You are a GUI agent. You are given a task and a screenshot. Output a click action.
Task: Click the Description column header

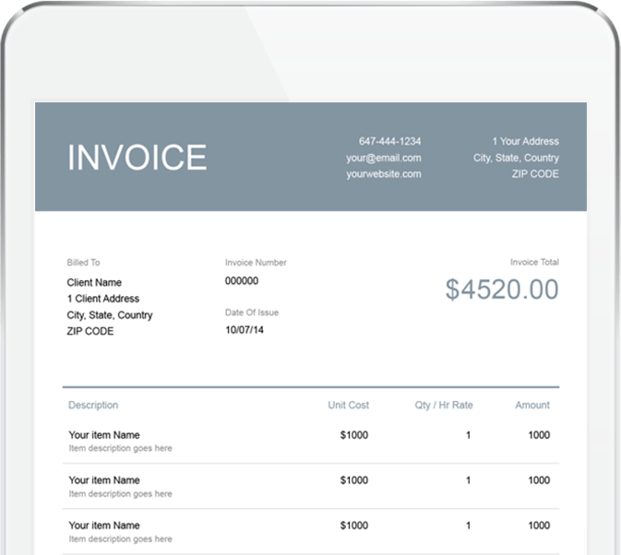[x=93, y=405]
